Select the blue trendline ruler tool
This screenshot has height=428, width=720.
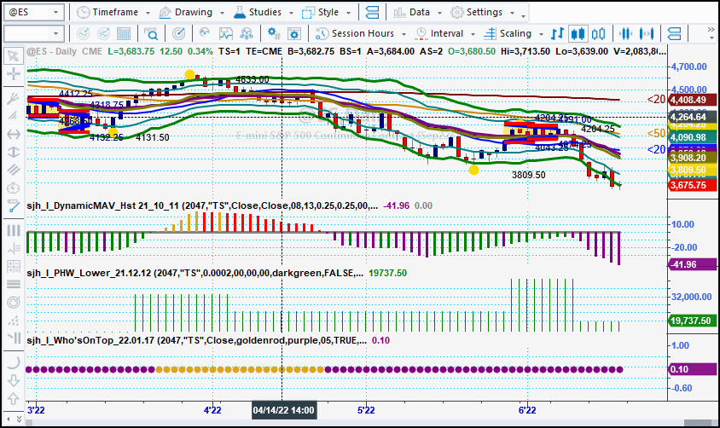point(14,206)
